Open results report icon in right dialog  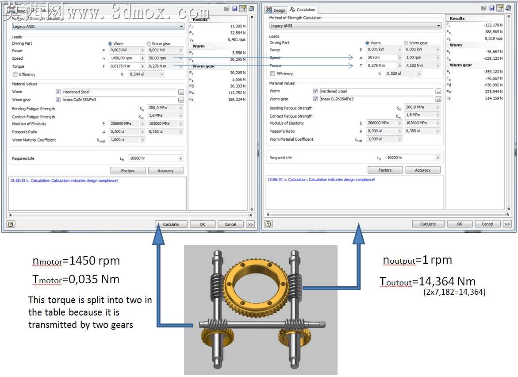point(508,8)
